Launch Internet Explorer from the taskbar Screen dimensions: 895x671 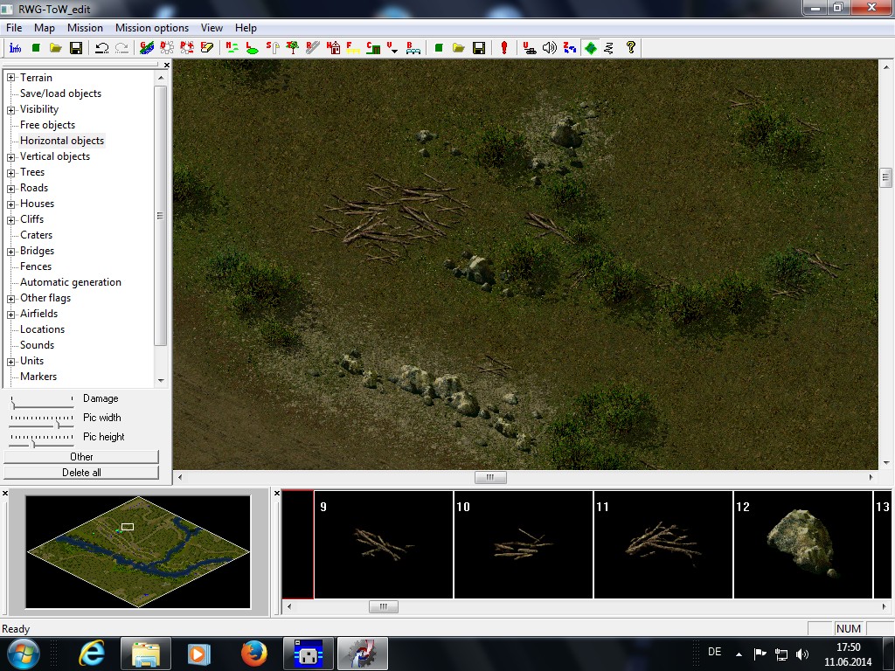pos(92,654)
